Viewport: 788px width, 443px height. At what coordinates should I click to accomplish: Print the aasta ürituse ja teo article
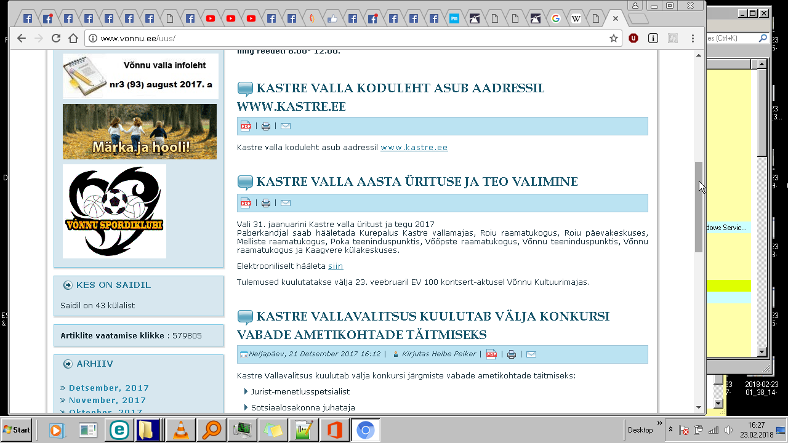266,203
